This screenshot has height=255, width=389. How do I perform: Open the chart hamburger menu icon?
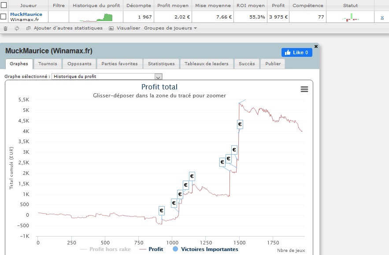(304, 89)
